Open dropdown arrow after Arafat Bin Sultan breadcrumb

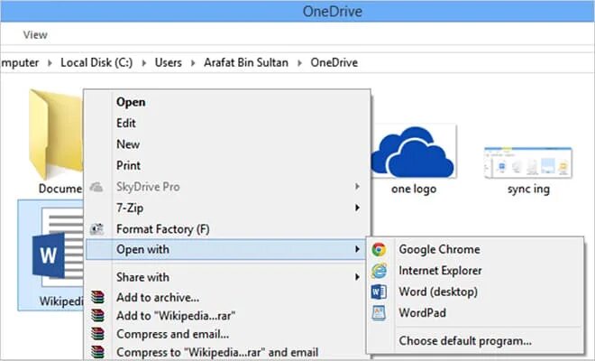299,63
